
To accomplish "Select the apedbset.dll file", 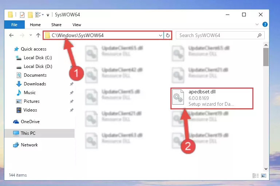I will [x=212, y=98].
